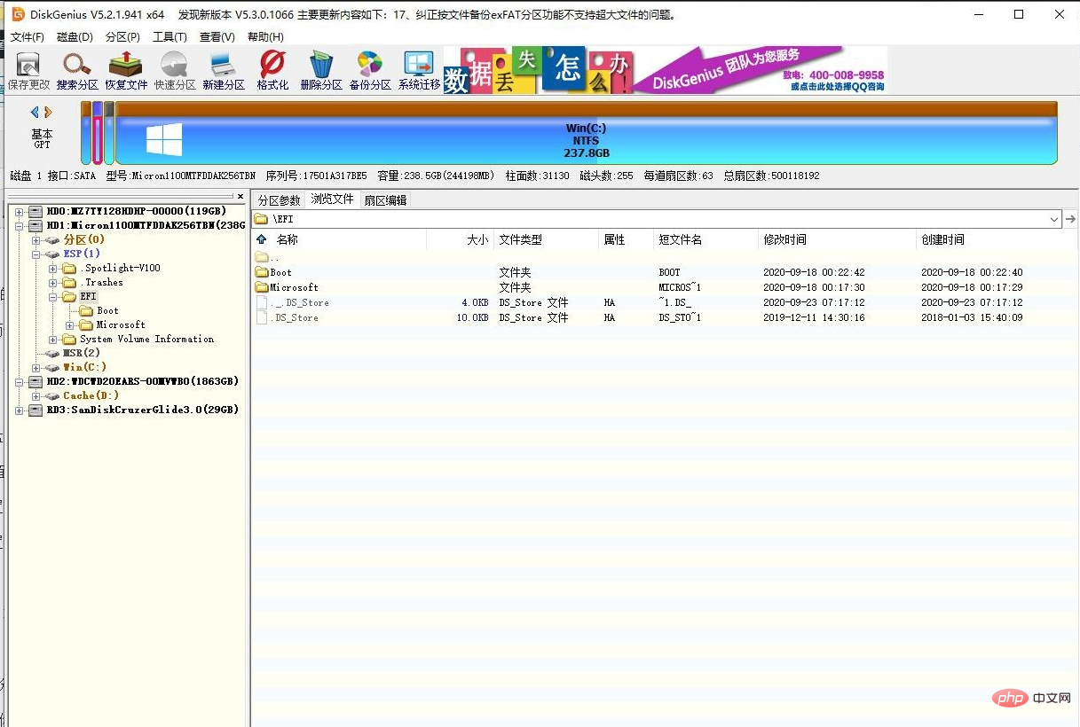Expand the HD0 disk node

20,211
